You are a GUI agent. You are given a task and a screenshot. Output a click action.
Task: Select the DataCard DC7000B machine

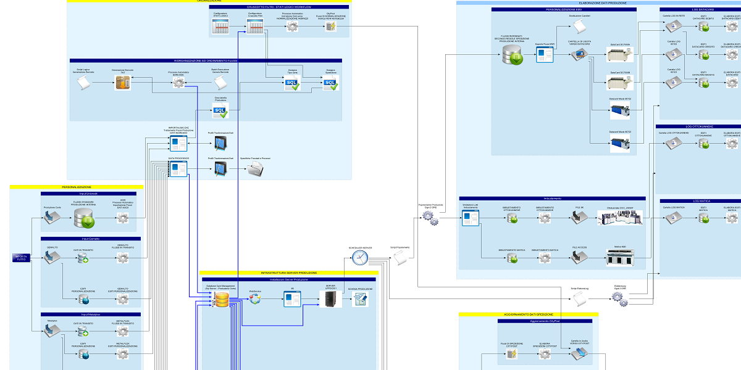tap(621, 82)
